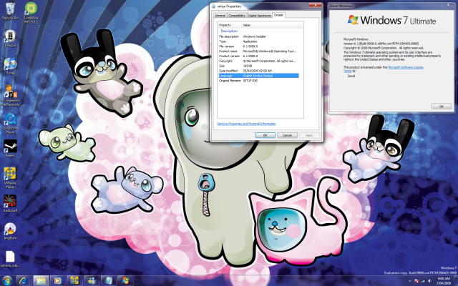Switch to setup Properties taskbar button

pos(108,280)
